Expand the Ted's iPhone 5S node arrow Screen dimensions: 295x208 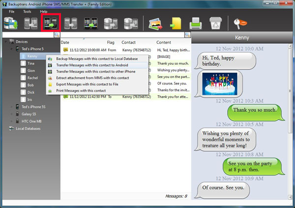tap(11, 107)
